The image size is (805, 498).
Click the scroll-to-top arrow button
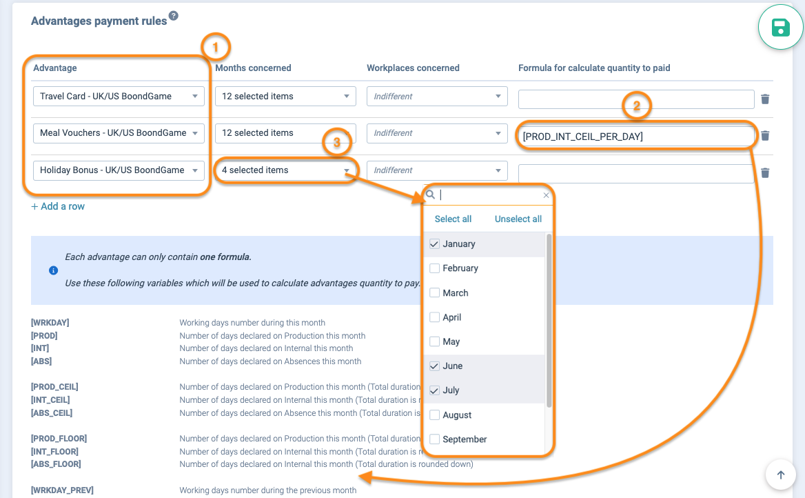coord(780,475)
